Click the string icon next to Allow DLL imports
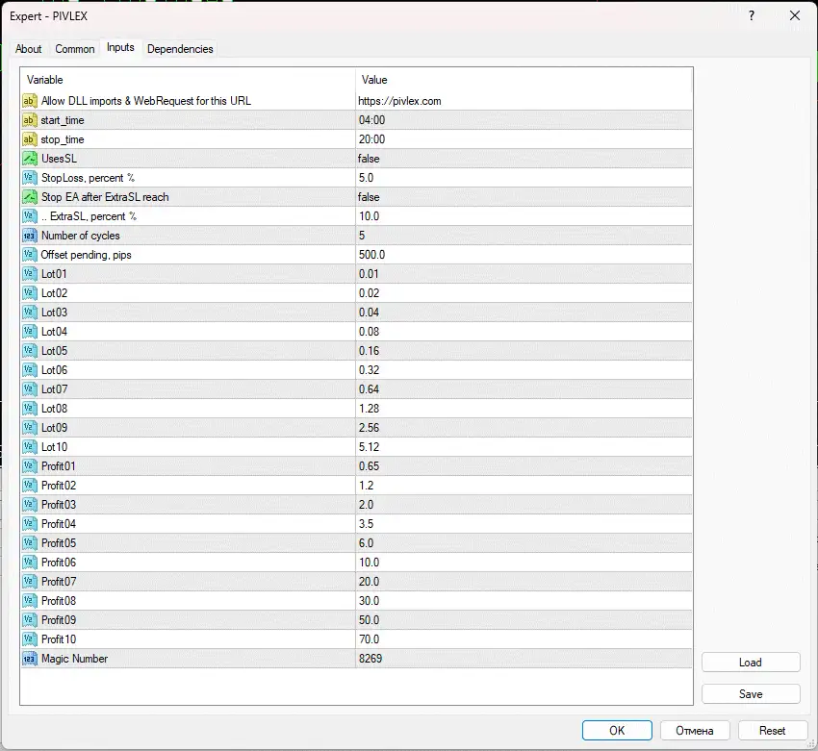Image resolution: width=818 pixels, height=751 pixels. pyautogui.click(x=29, y=101)
